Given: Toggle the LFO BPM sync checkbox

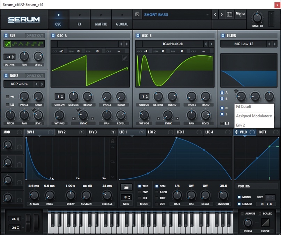Looking at the screenshot, I should point(157,186).
